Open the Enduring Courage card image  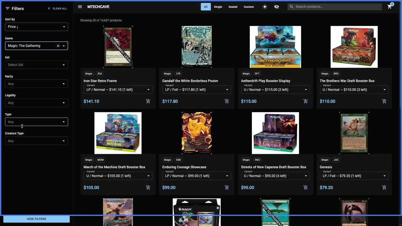click(197, 133)
